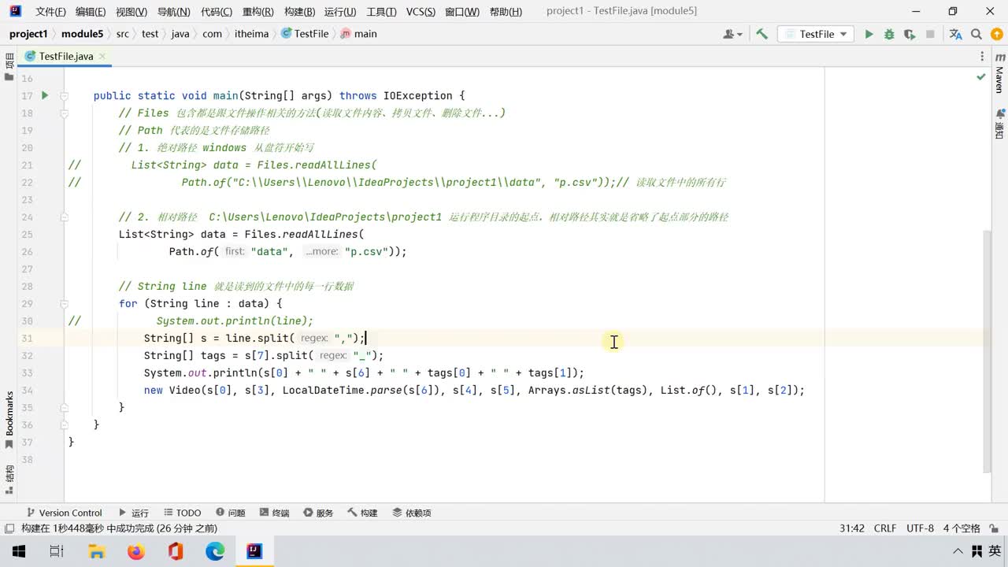1008x567 pixels.
Task: Open the Project tool window sidebar button
Action: (x=9, y=66)
